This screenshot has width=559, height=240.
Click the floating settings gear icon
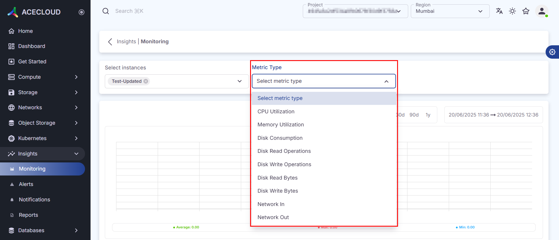pos(552,52)
